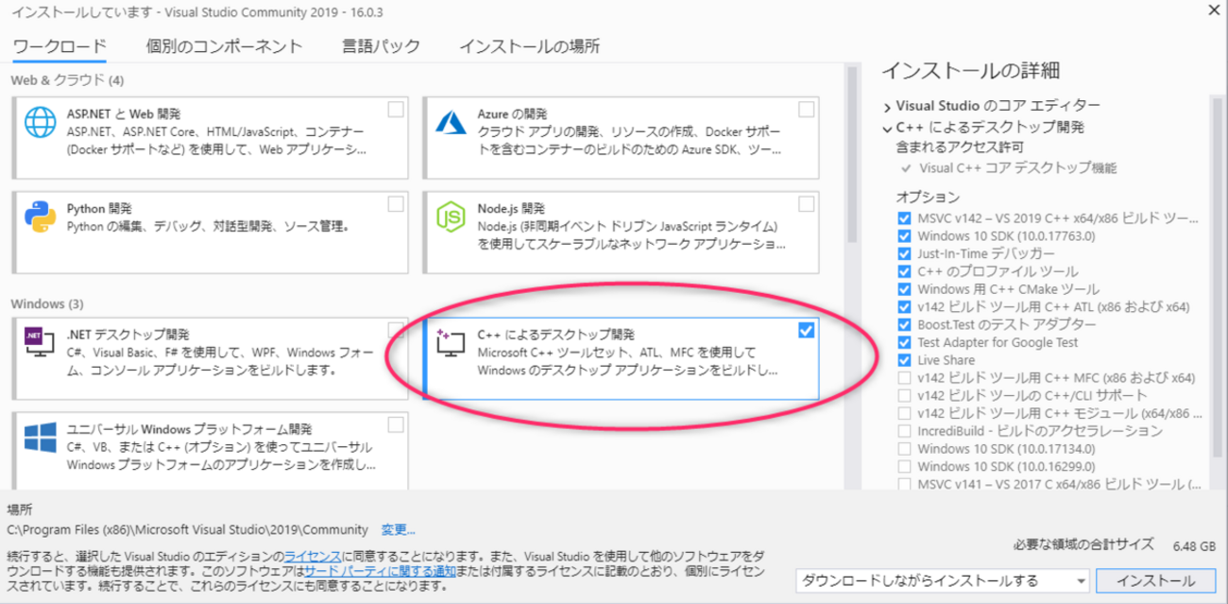This screenshot has height=604, width=1228.
Task: Uncheck the Live Share option
Action: click(x=905, y=360)
